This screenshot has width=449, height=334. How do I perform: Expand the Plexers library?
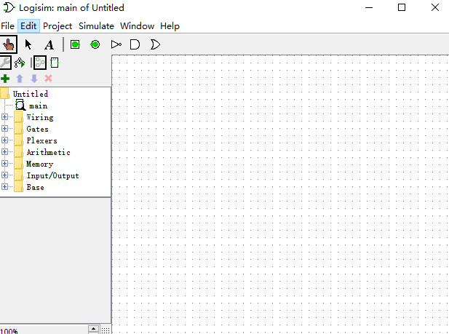pos(4,140)
